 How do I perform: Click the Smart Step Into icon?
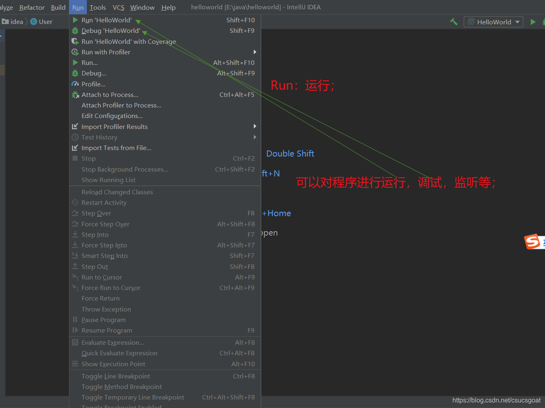coord(75,256)
